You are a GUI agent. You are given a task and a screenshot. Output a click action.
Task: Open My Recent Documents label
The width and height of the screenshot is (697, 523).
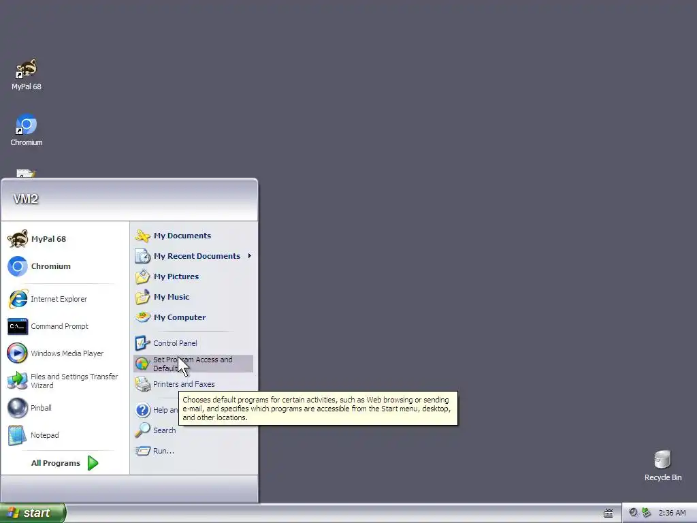tap(197, 256)
